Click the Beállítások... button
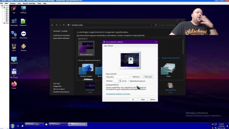The height and width of the screenshot is (129, 229). tap(137, 77)
